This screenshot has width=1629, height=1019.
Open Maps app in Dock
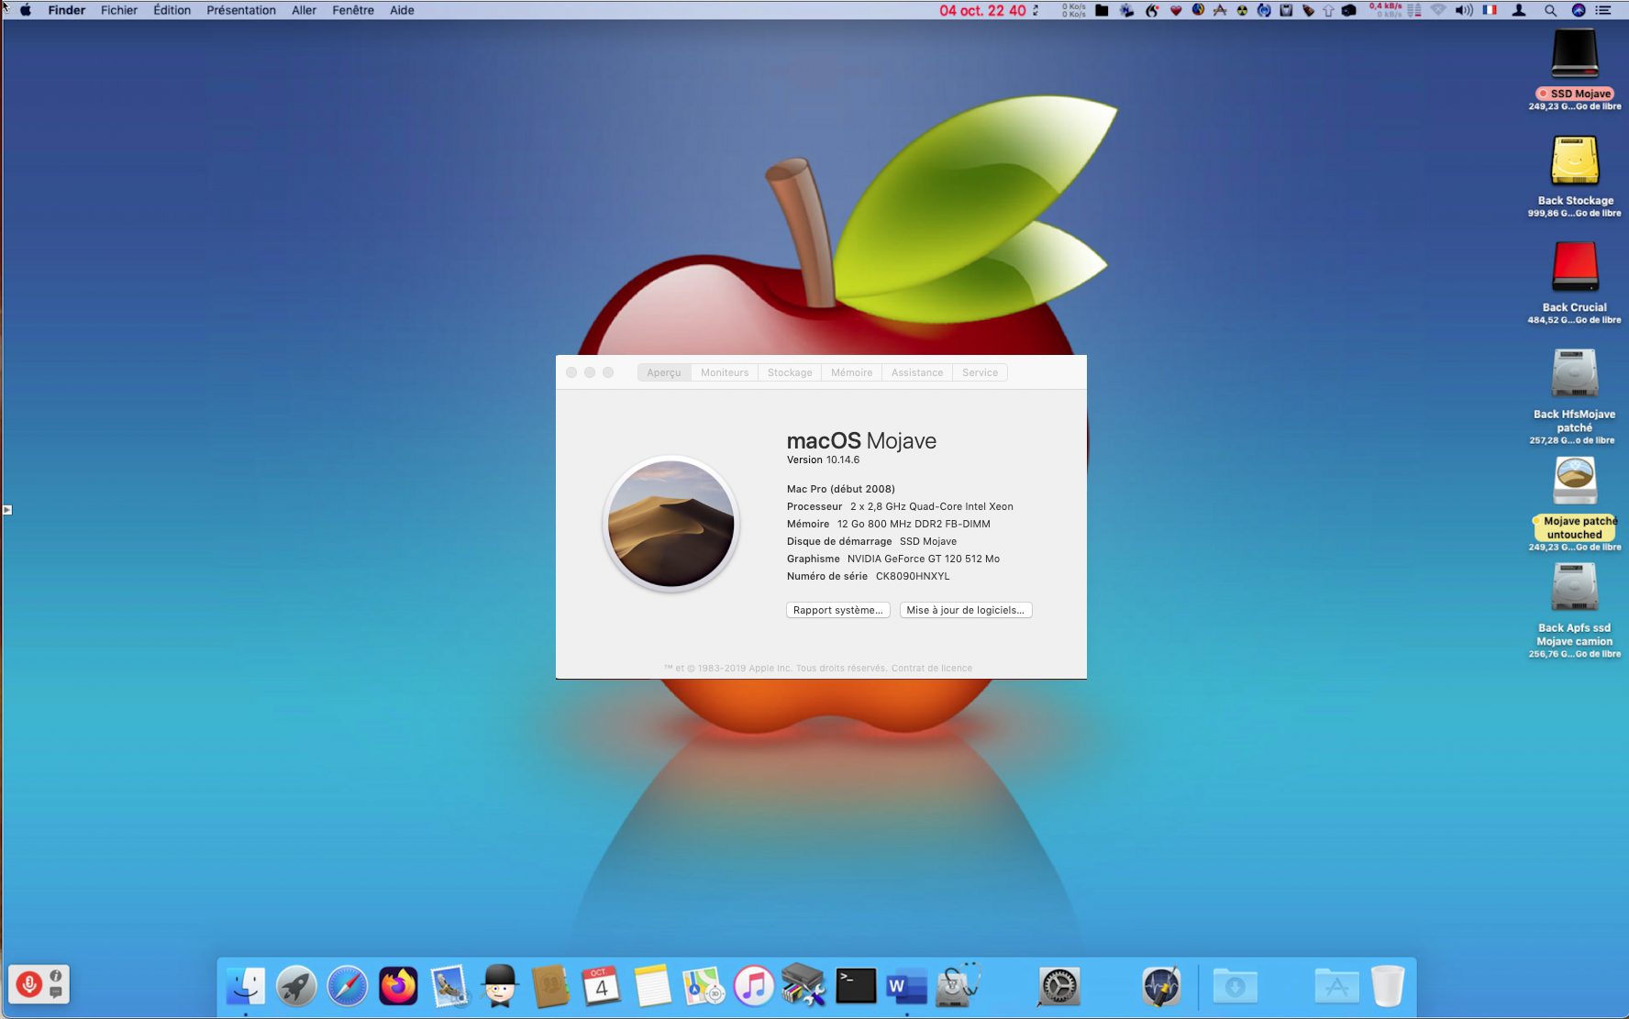click(704, 986)
